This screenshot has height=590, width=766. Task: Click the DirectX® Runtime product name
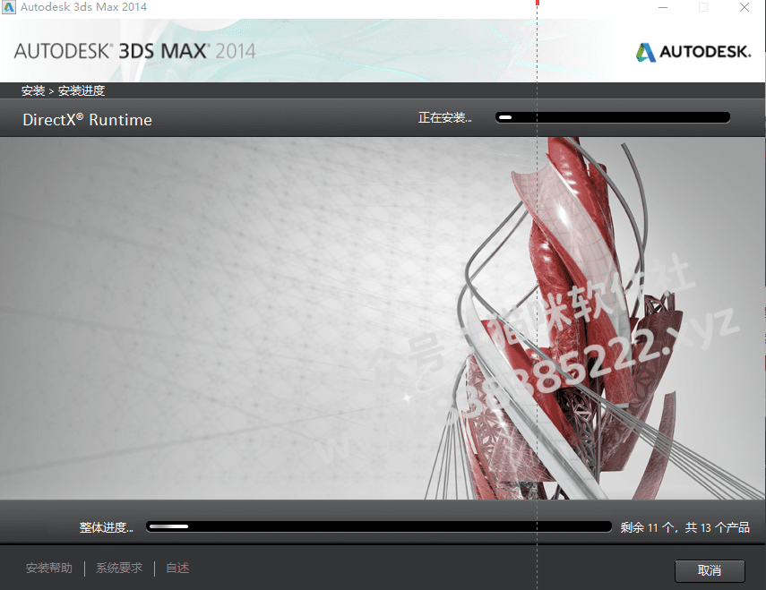[x=88, y=120]
